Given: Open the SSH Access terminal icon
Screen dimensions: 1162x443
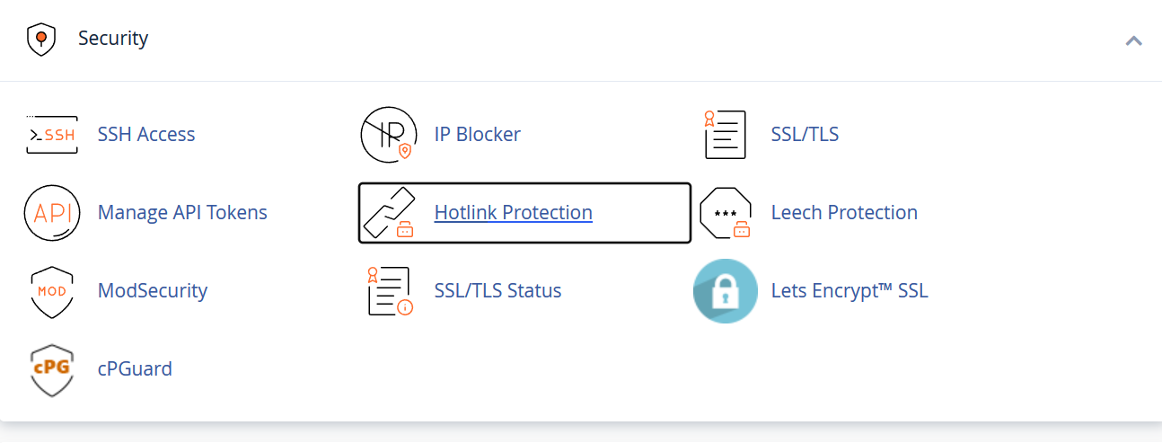Looking at the screenshot, I should [x=52, y=135].
